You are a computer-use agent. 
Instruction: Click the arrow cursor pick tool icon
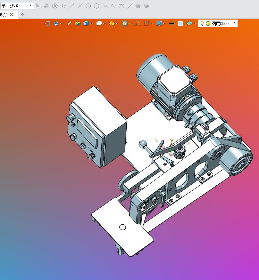point(38,6)
